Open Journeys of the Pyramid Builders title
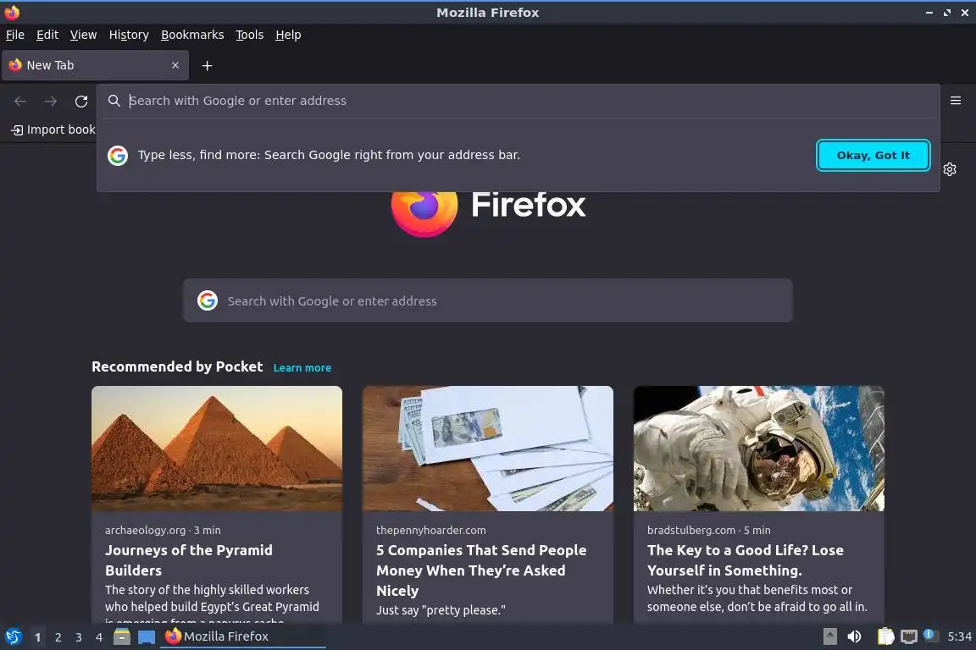 click(189, 560)
